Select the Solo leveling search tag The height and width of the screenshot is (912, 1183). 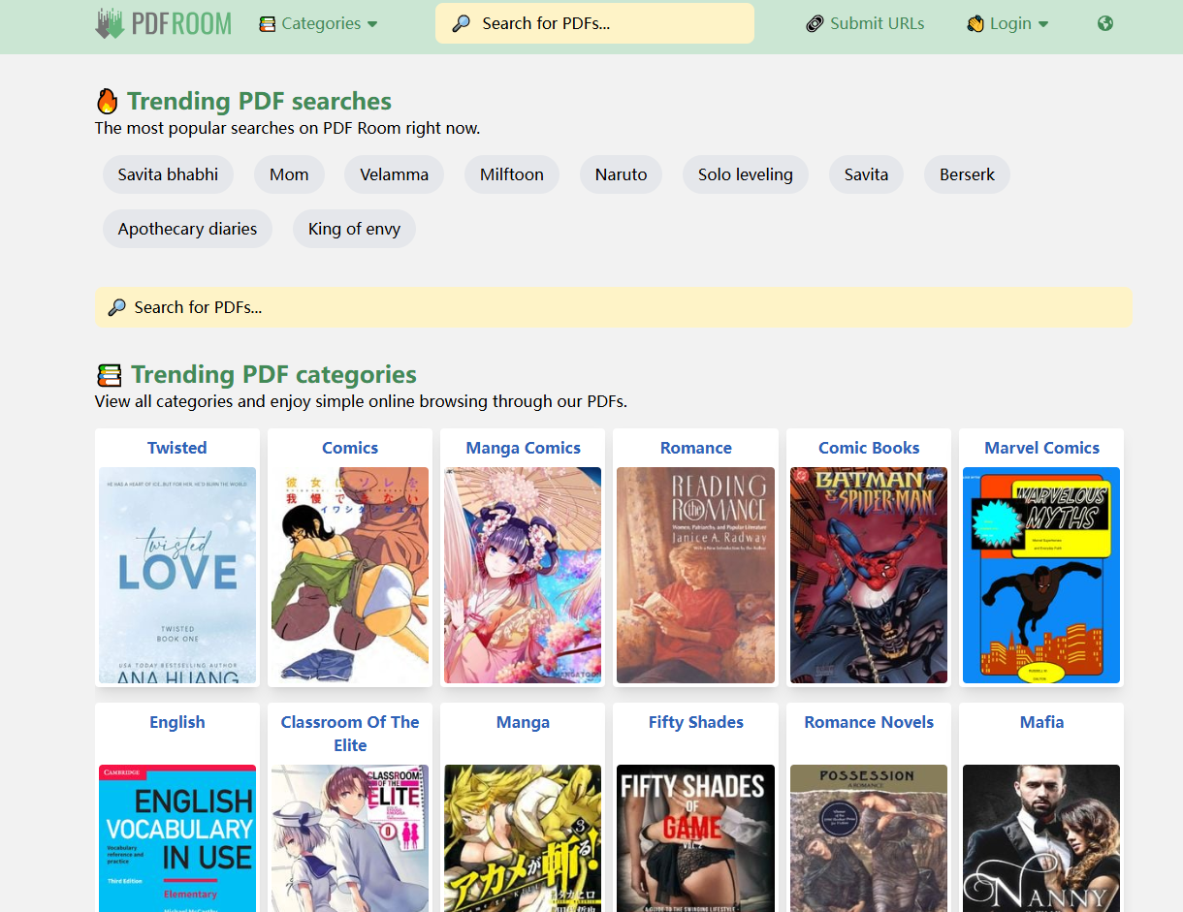(745, 174)
